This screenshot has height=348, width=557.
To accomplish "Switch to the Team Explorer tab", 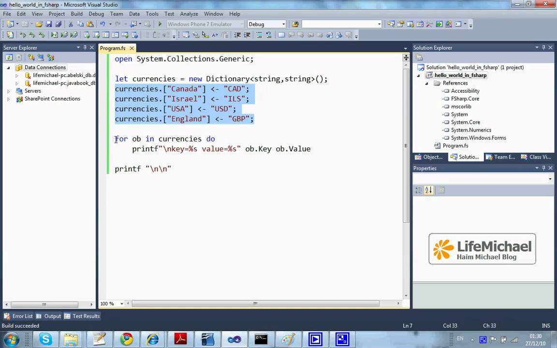I will coord(500,157).
